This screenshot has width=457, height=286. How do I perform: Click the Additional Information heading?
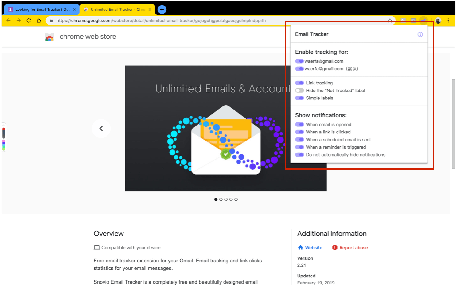coord(332,234)
